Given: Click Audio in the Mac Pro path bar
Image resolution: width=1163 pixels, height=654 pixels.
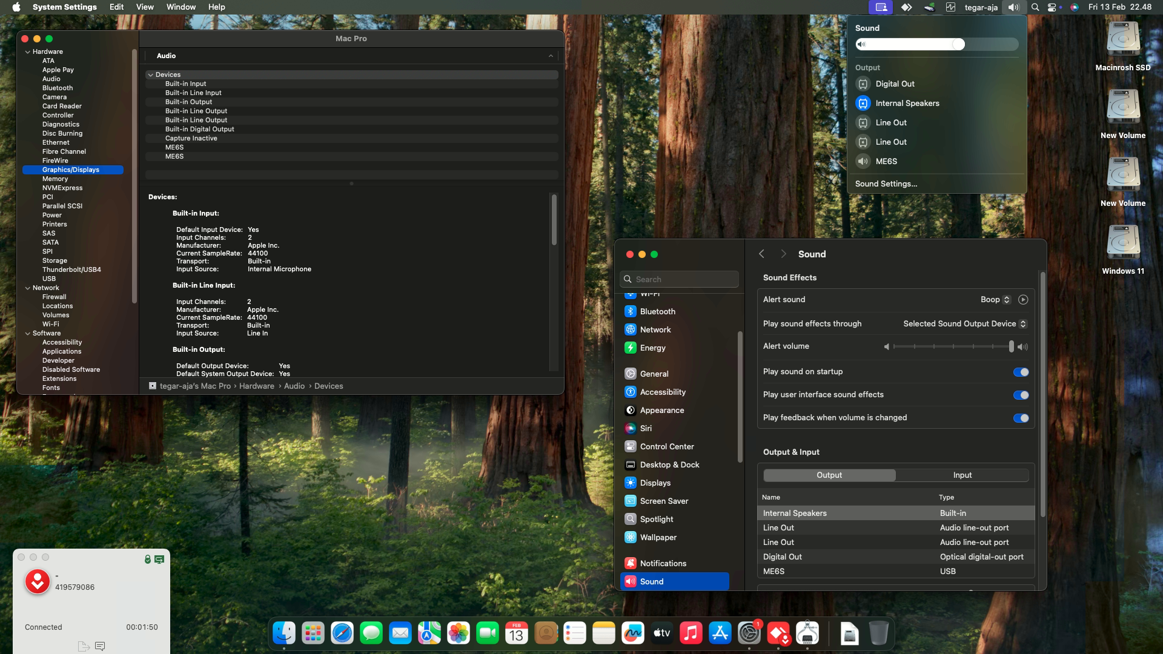Looking at the screenshot, I should pos(294,386).
